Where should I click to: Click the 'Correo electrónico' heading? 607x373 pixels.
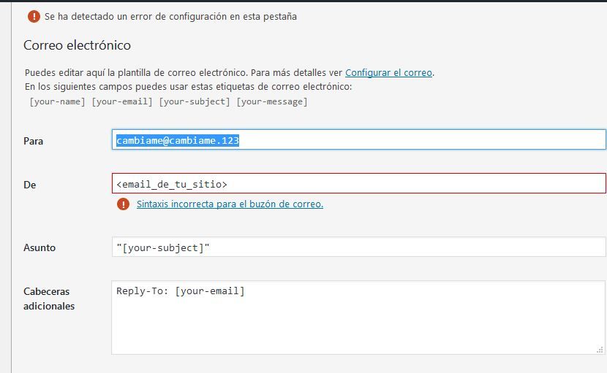coord(77,45)
